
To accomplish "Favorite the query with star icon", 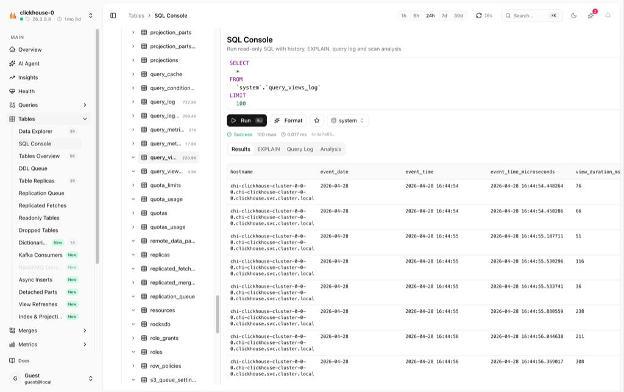I will tap(317, 121).
